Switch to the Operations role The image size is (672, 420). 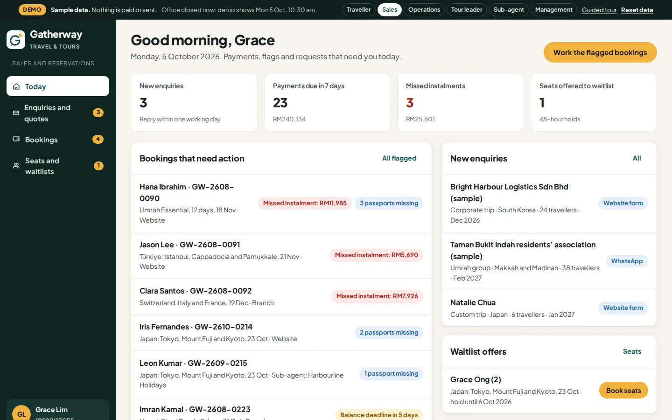(424, 10)
